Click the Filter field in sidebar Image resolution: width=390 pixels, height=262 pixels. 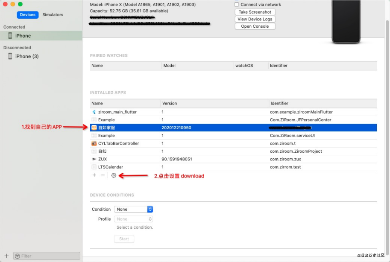[x=47, y=256]
